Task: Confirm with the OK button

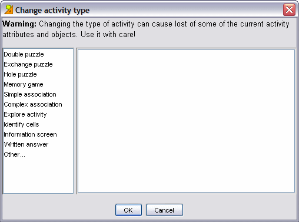Action: 128,210
